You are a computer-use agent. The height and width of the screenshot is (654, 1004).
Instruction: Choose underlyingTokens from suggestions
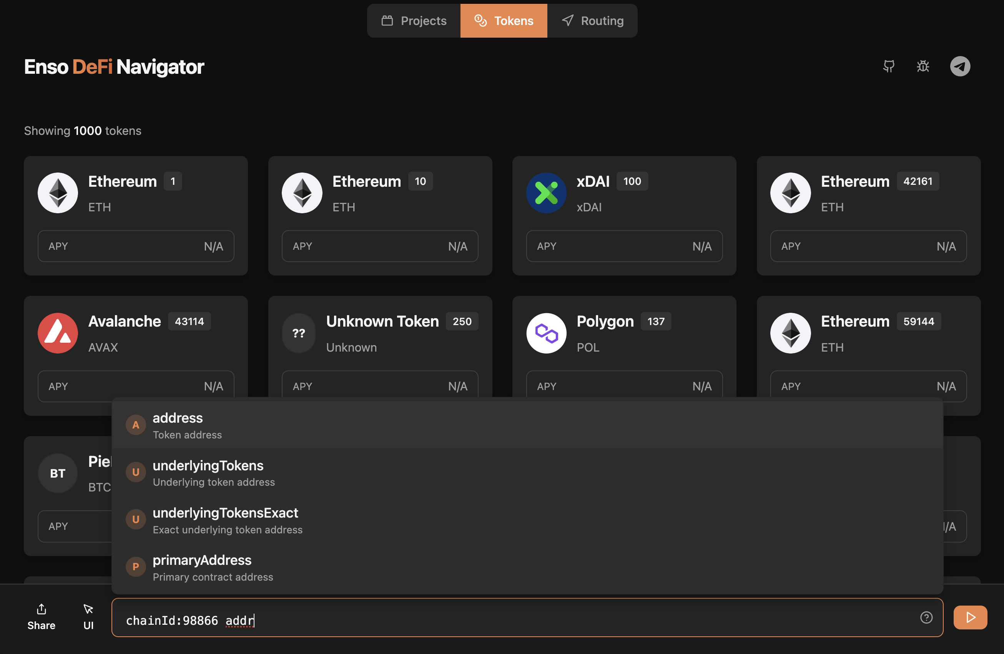tap(208, 472)
